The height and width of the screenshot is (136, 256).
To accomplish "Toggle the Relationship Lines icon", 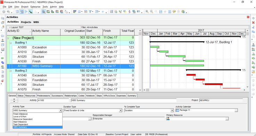I will click(30, 11).
